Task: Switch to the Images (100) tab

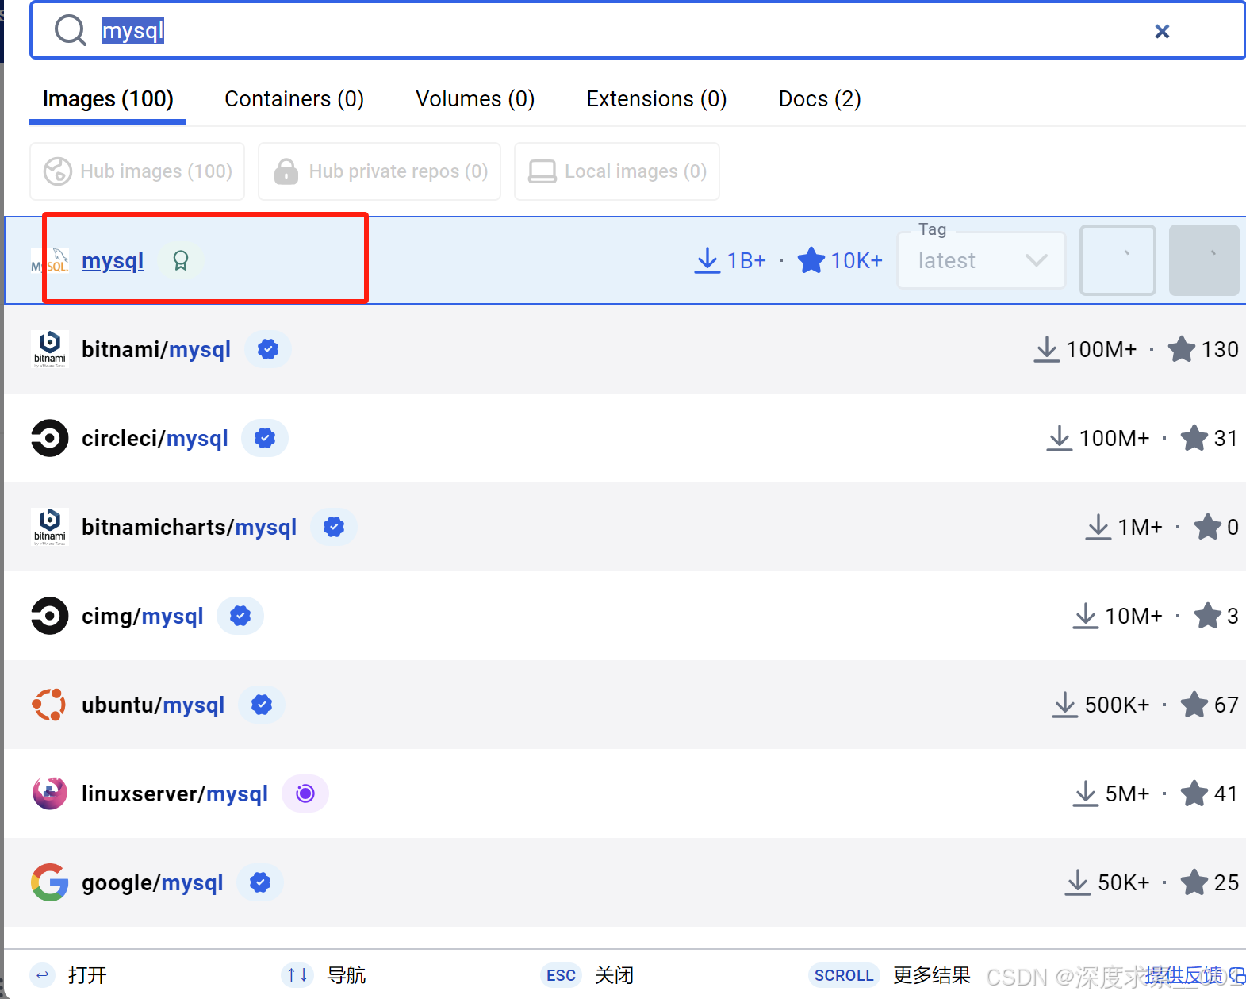Action: 108,99
